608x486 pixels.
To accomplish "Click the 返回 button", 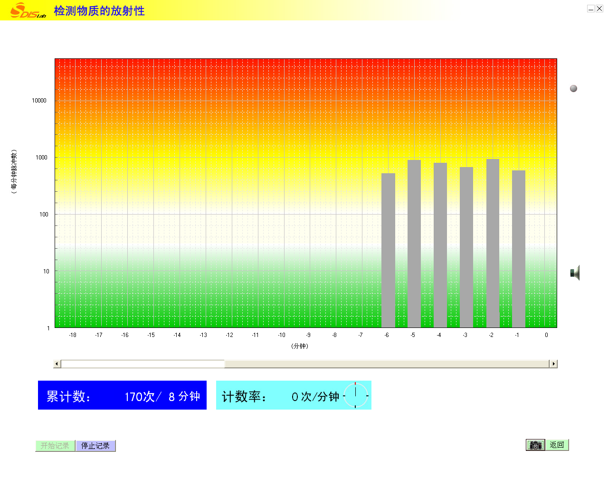I will 557,445.
